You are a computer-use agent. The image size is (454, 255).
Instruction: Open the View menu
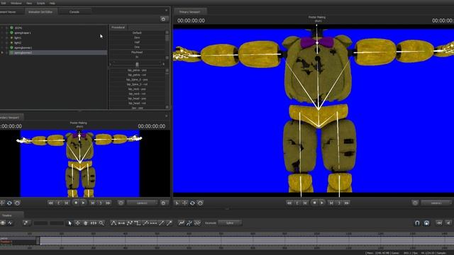29,3
